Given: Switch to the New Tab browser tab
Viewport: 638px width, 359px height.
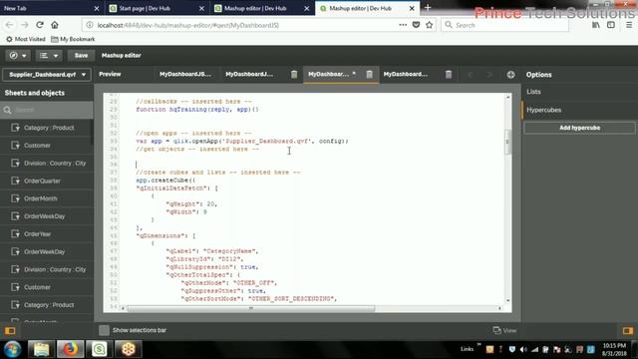Looking at the screenshot, I should 51,8.
